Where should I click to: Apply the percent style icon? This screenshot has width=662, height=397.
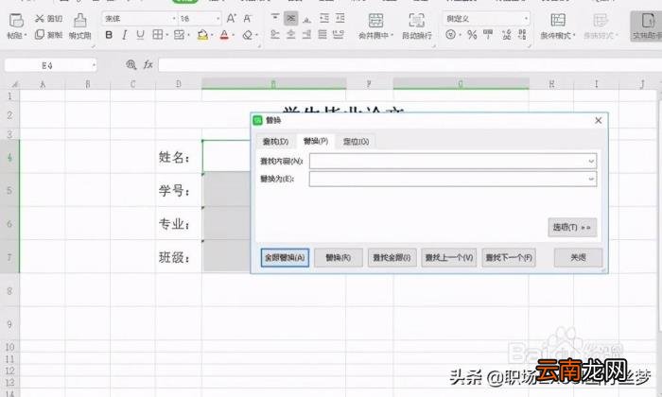point(472,35)
